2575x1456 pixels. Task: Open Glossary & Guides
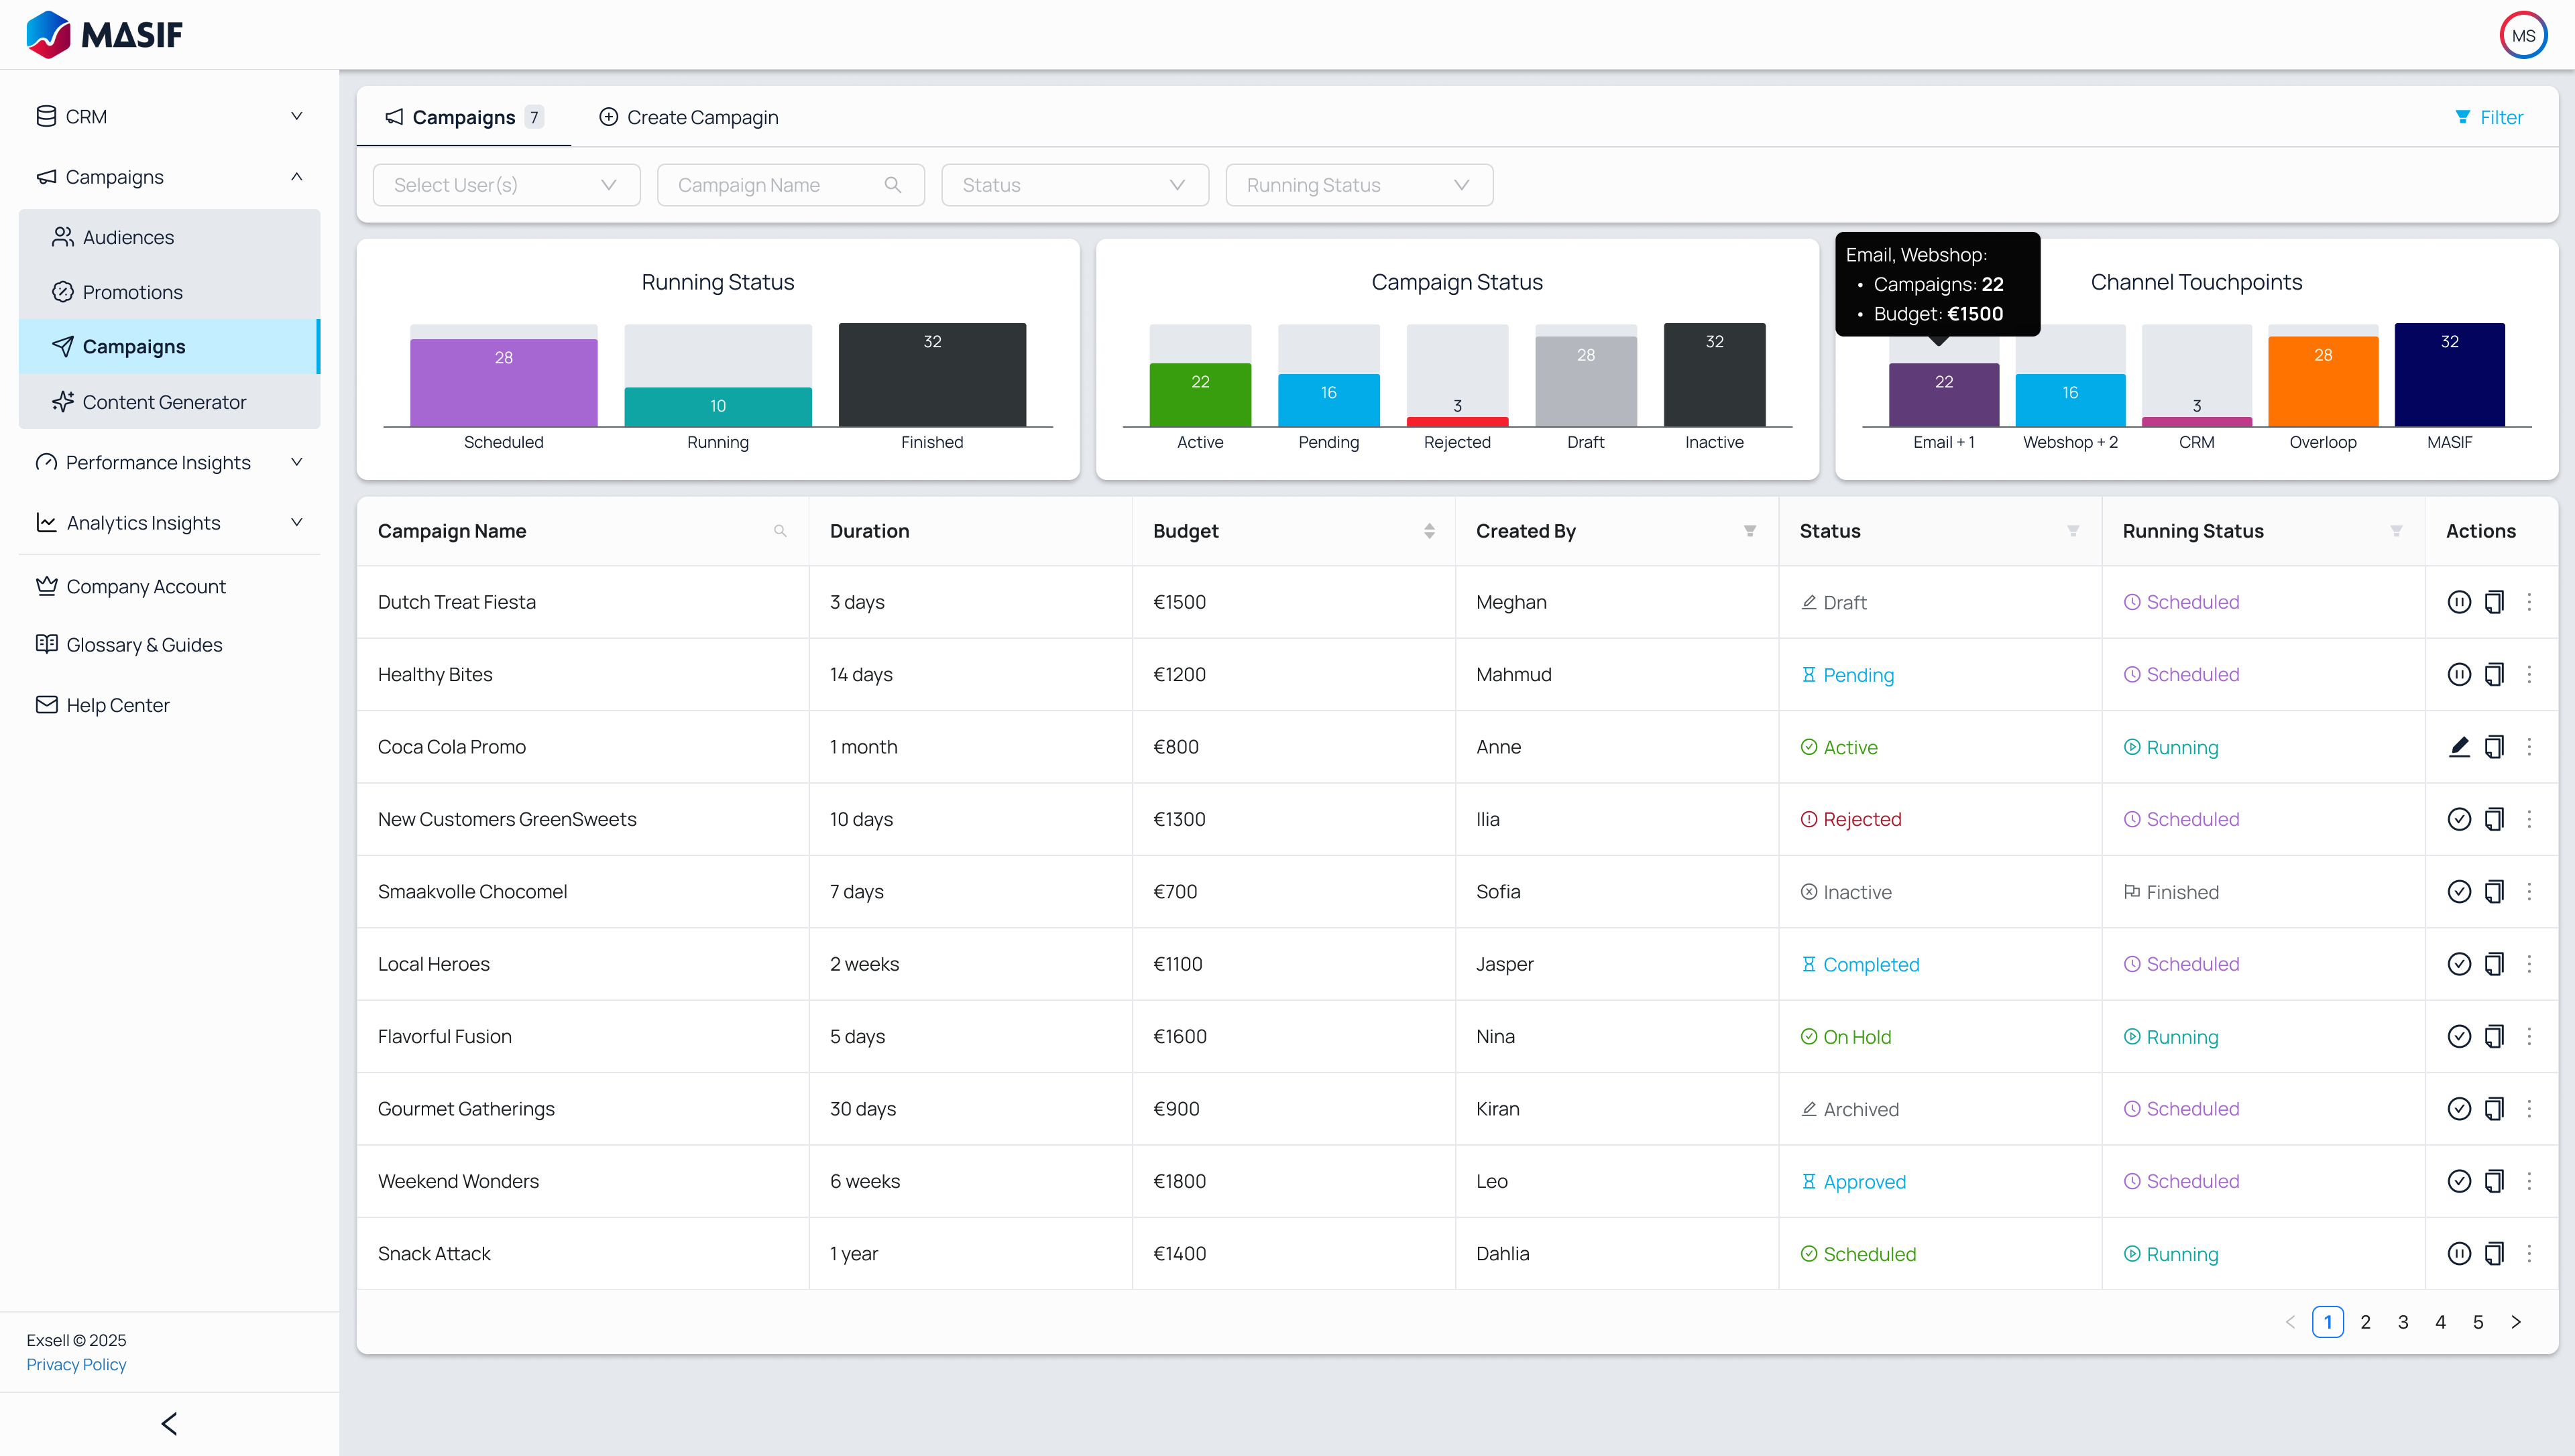point(144,644)
